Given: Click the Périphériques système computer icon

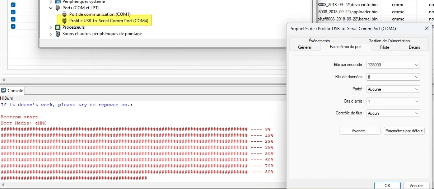Looking at the screenshot, I should pyautogui.click(x=57, y=1).
